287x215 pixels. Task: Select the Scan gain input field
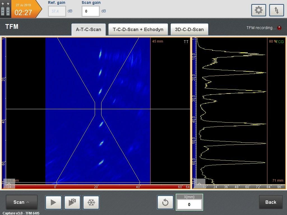point(91,11)
